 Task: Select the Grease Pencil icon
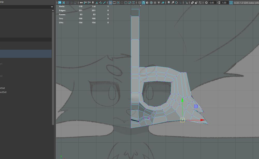(x=104, y=3)
